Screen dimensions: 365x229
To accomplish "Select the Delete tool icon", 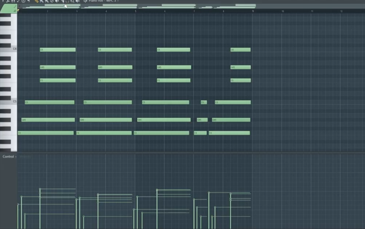I will [x=52, y=1].
